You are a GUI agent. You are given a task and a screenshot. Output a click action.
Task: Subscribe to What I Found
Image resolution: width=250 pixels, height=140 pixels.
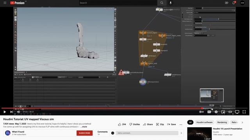84,133
